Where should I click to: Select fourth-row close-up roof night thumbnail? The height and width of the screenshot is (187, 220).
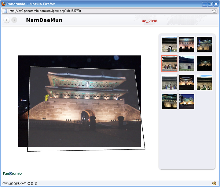[169, 101]
